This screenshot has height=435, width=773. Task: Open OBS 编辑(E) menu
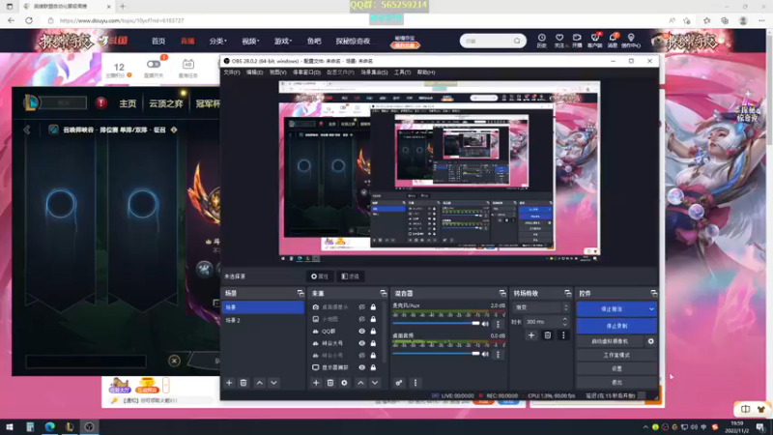click(254, 72)
